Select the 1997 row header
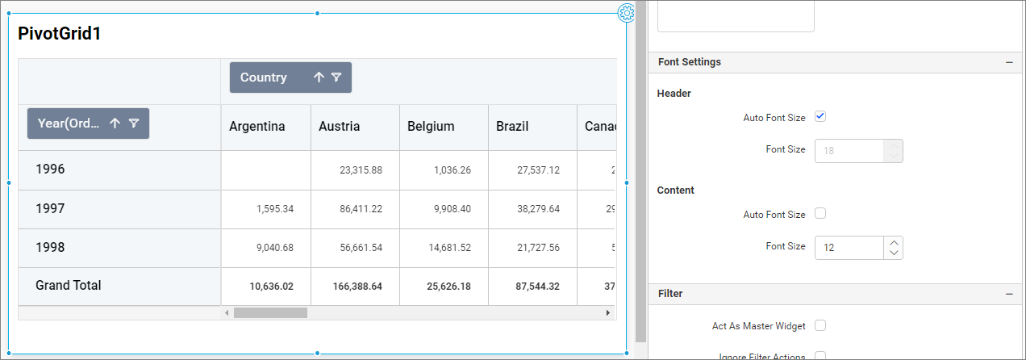 119,209
